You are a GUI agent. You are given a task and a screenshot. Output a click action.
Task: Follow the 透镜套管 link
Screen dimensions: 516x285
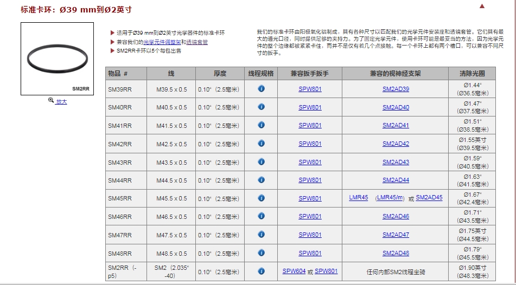(x=197, y=42)
